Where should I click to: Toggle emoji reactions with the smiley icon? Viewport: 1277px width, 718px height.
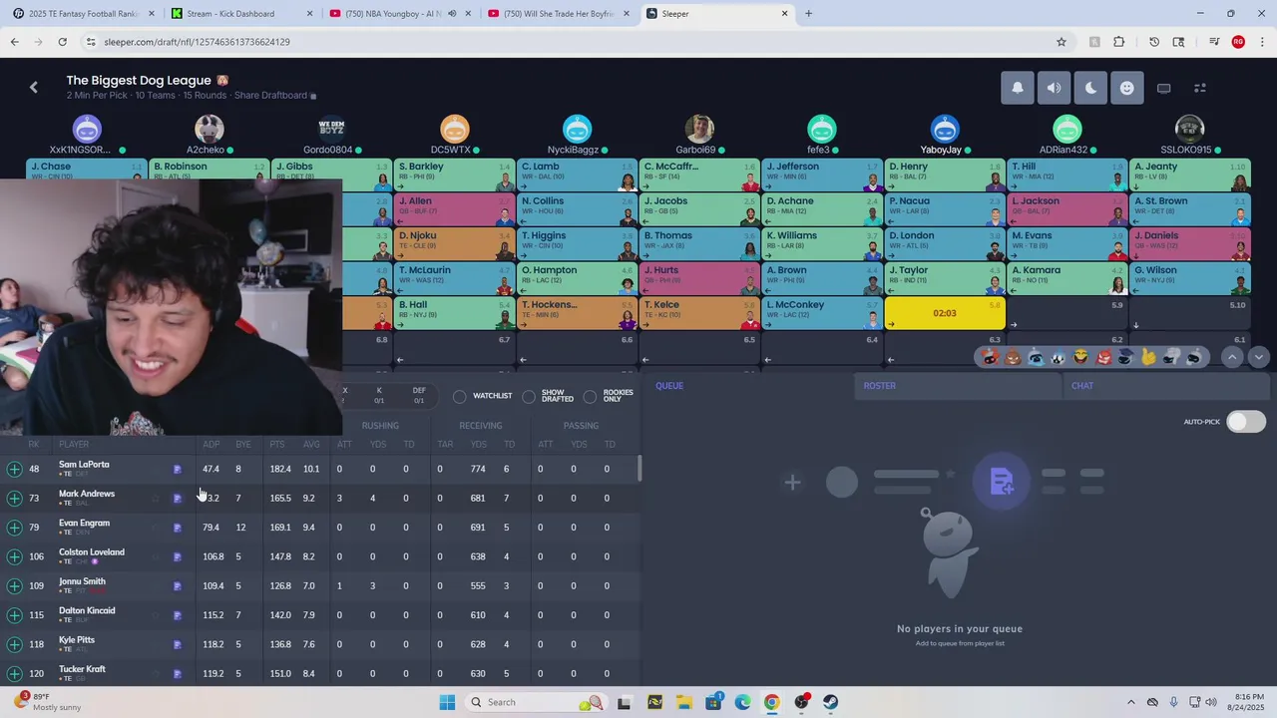pos(1126,88)
